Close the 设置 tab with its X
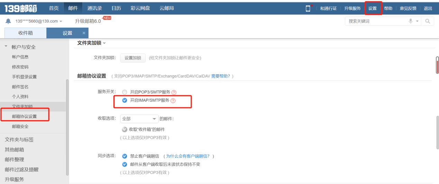The height and width of the screenshot is (184, 439). [x=84, y=33]
